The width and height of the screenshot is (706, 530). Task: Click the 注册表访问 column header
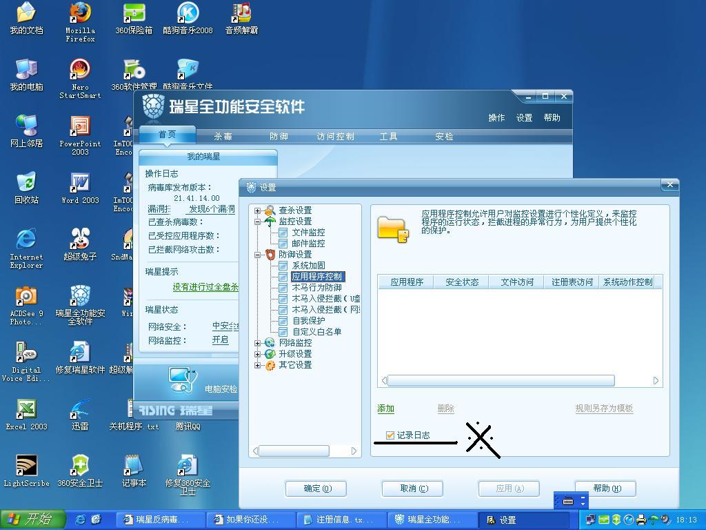(x=572, y=282)
